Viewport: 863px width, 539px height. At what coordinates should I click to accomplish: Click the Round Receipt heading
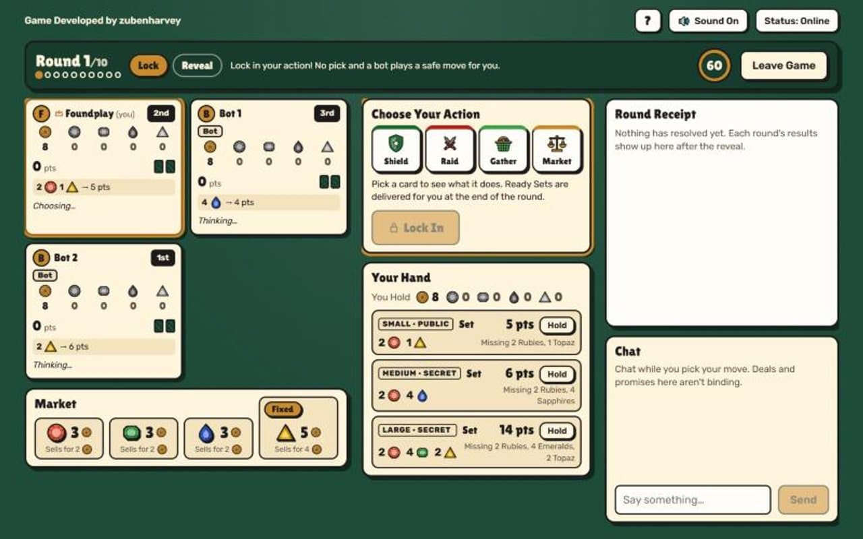point(655,115)
